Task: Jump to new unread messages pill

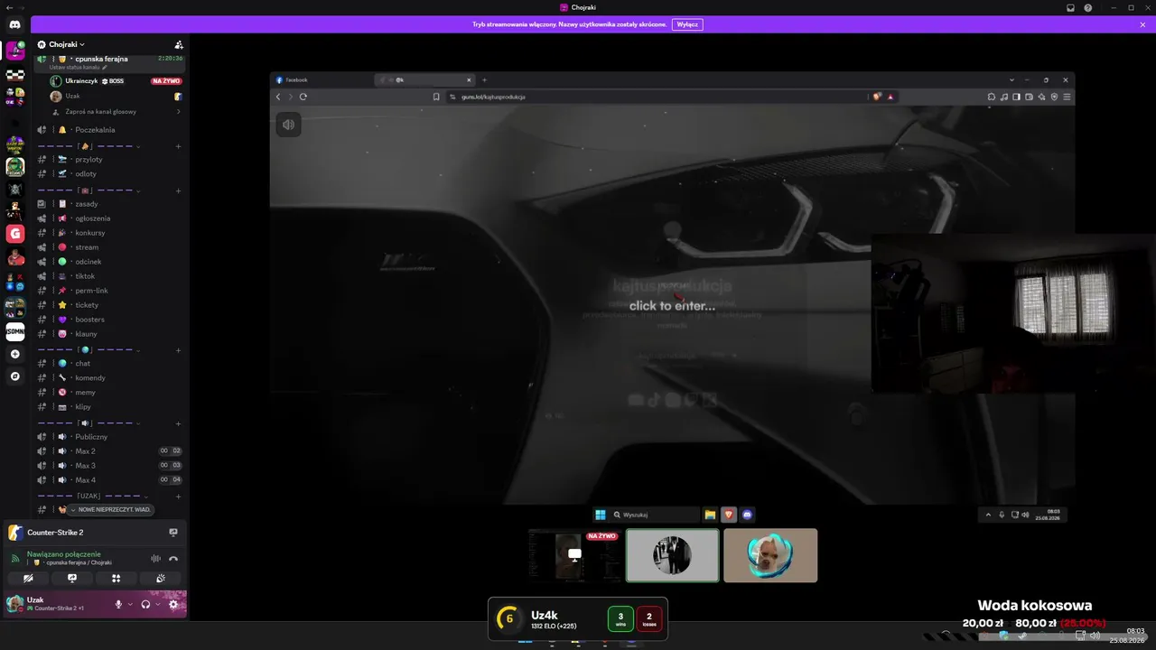Action: tap(110, 510)
